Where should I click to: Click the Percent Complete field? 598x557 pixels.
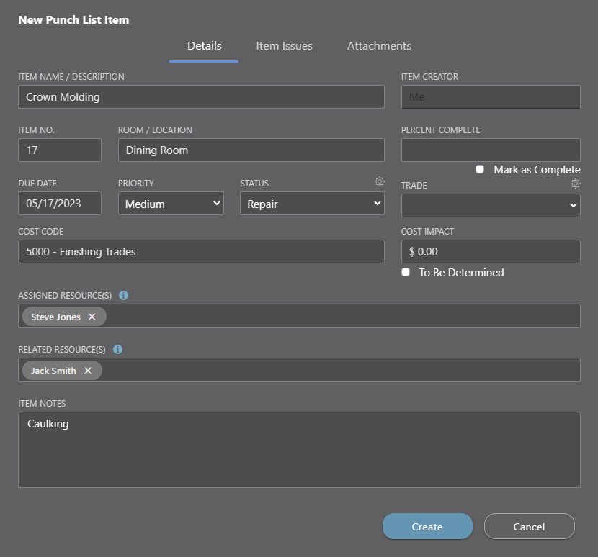pyautogui.click(x=490, y=150)
